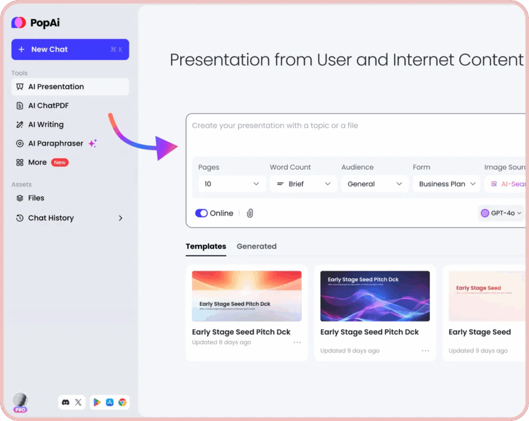Open the AI Writing tool

click(x=45, y=125)
